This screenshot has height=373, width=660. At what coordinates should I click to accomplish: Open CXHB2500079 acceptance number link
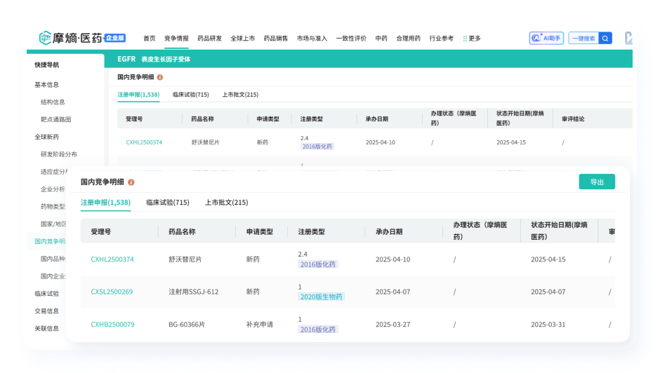(113, 325)
